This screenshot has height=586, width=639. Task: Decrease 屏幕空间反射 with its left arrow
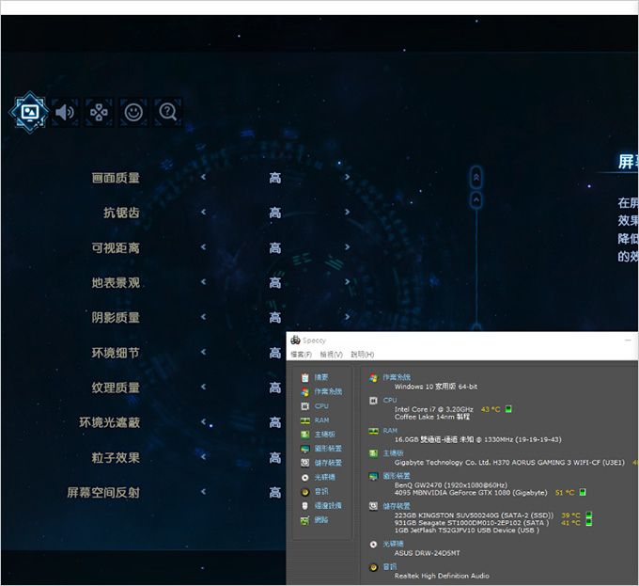pyautogui.click(x=203, y=492)
